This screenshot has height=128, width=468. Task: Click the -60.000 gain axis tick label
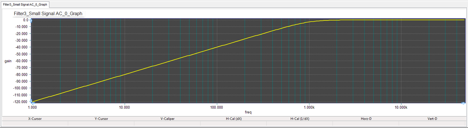pyautogui.click(x=21, y=61)
